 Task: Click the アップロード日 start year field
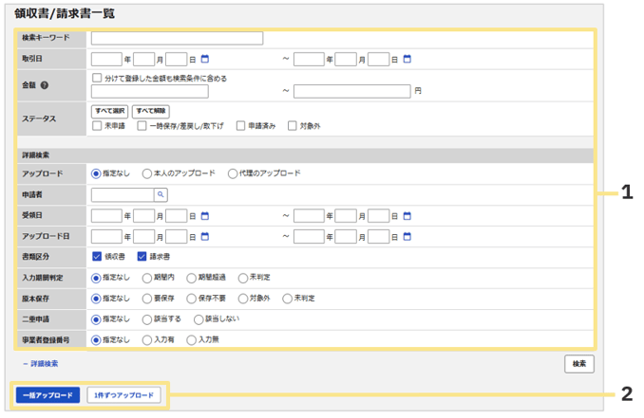[106, 236]
